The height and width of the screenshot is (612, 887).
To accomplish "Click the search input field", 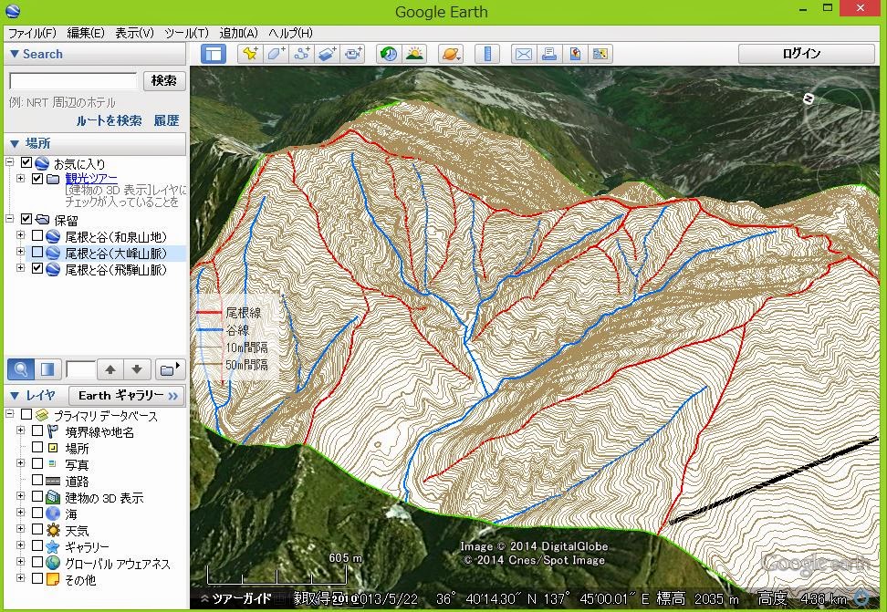I will tap(73, 81).
